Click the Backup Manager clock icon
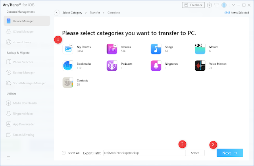 [8, 72]
